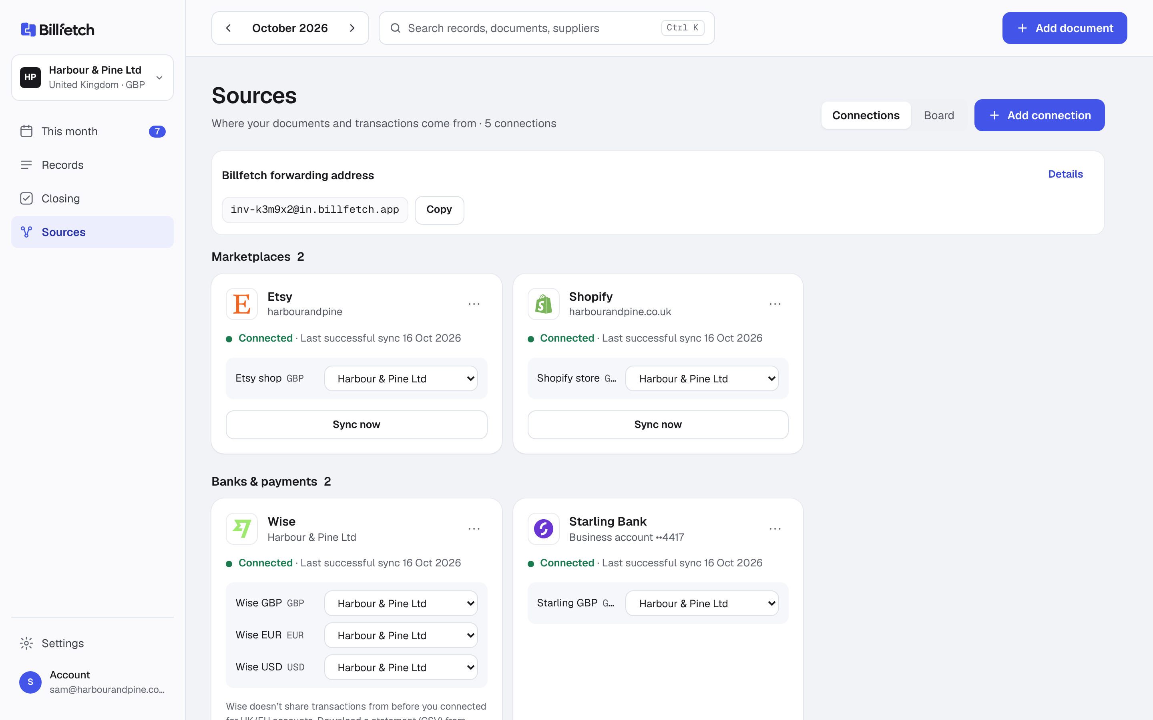This screenshot has width=1153, height=720.
Task: Open the Starling GBP company dropdown
Action: (702, 603)
